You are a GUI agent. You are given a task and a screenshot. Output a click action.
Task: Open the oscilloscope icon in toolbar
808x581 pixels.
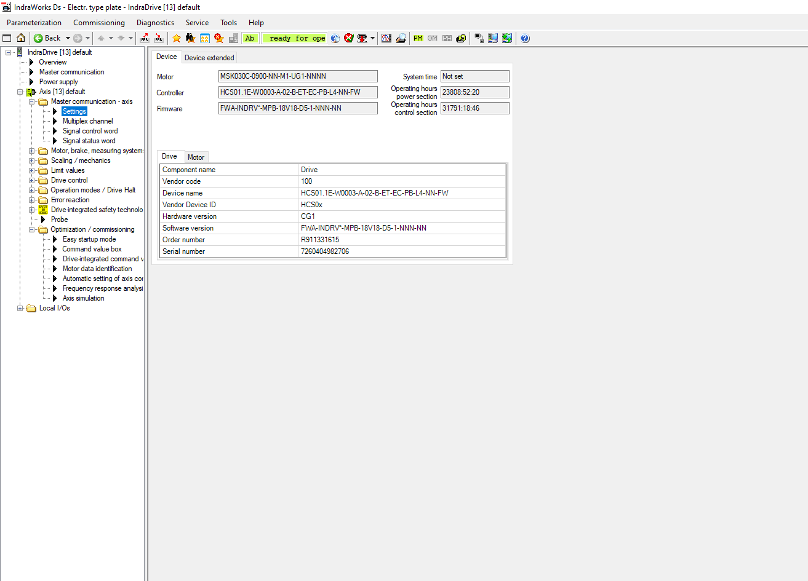tap(386, 38)
